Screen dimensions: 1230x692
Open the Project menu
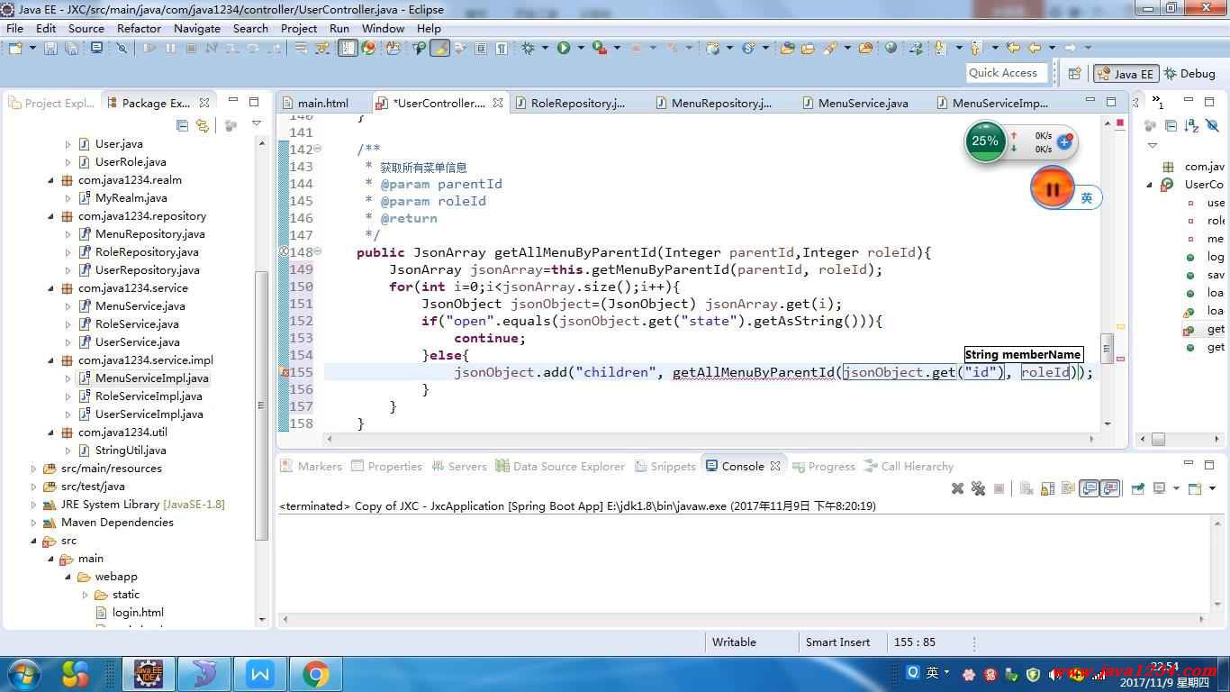(298, 28)
